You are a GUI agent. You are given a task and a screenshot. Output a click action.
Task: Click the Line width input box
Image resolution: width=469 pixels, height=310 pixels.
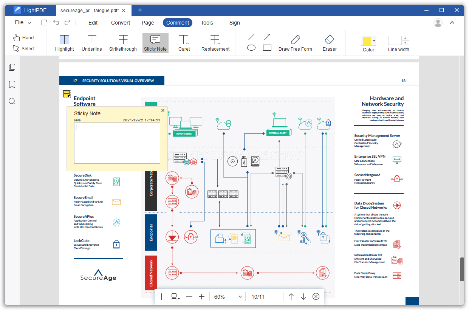click(395, 41)
